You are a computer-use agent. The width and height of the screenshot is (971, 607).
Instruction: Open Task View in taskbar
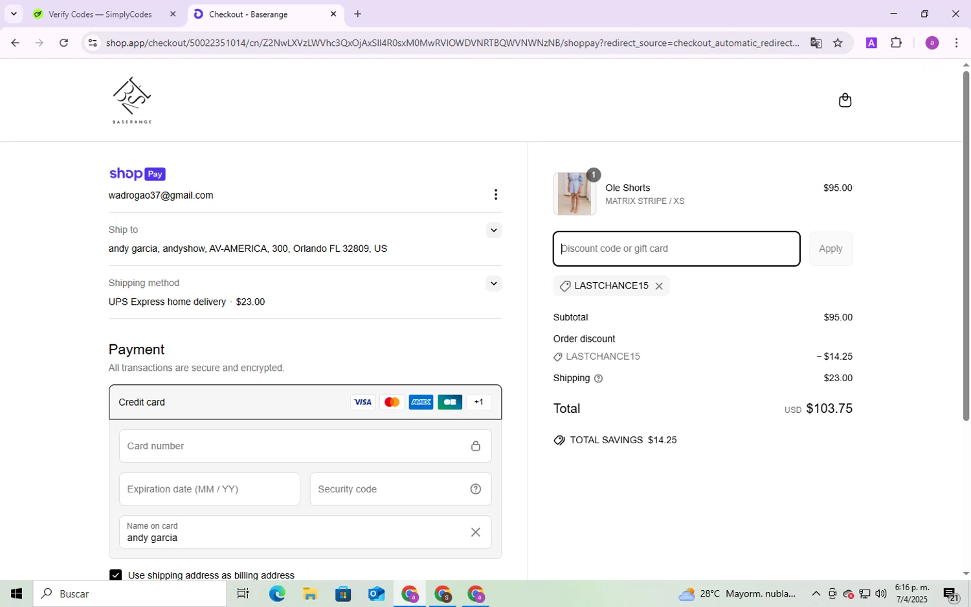(243, 594)
